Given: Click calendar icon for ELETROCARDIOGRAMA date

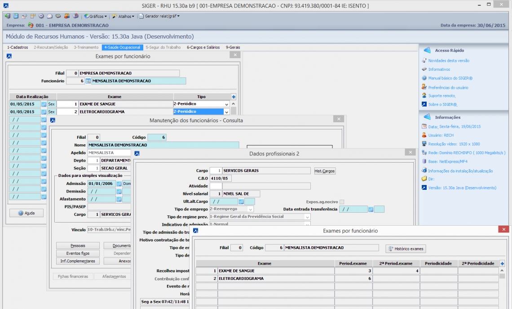Looking at the screenshot, I should coord(44,112).
